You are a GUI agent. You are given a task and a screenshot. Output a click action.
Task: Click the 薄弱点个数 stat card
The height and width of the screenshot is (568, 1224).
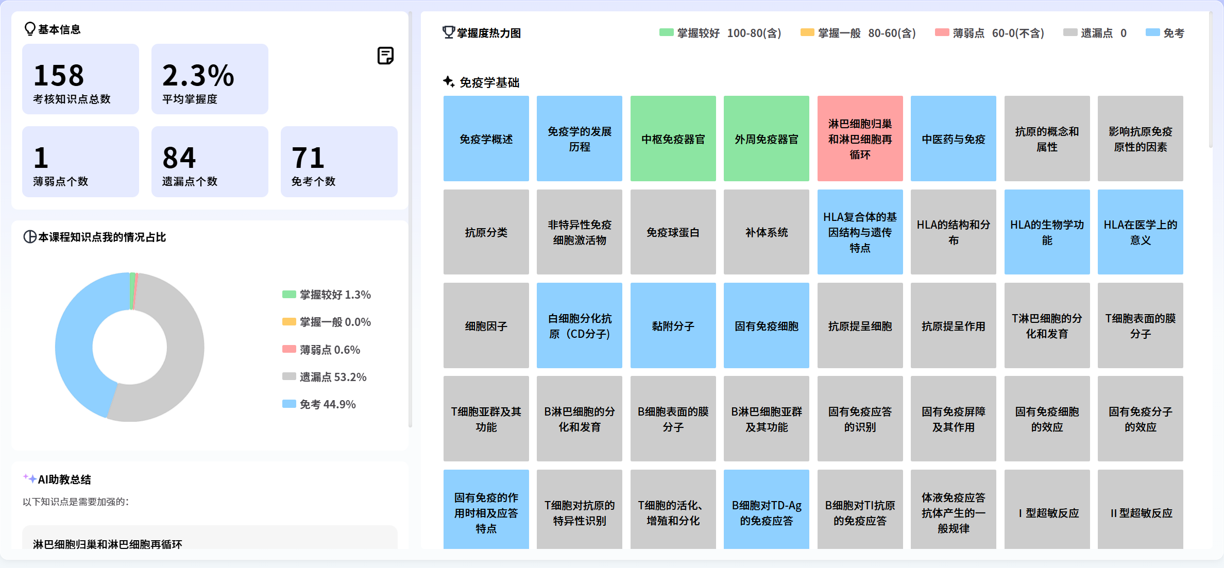[x=80, y=161]
